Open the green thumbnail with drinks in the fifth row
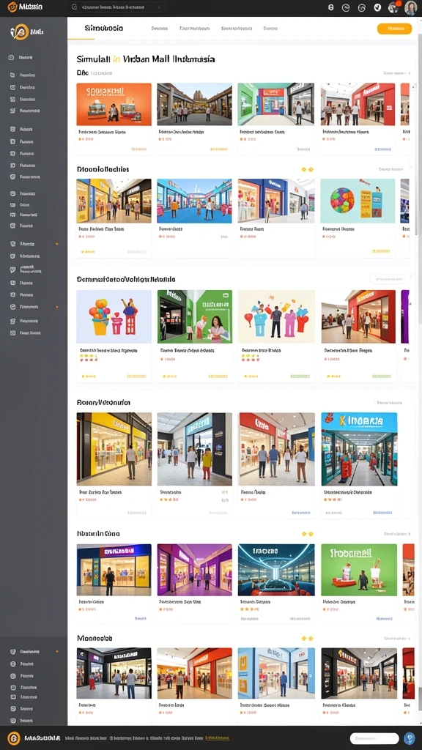This screenshot has width=422, height=750. (359, 570)
